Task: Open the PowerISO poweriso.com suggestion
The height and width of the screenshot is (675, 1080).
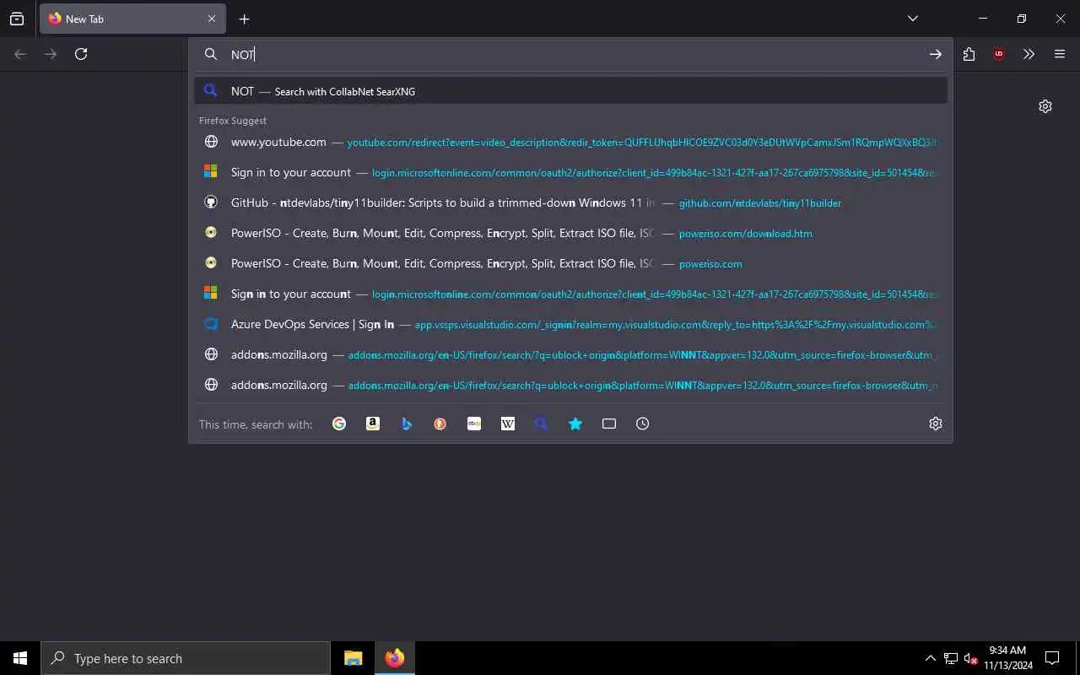Action: coord(571,263)
